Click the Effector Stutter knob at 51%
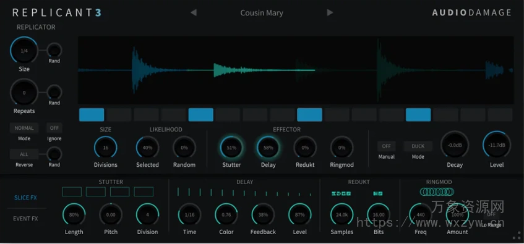This screenshot has width=524, height=244. pos(231,148)
